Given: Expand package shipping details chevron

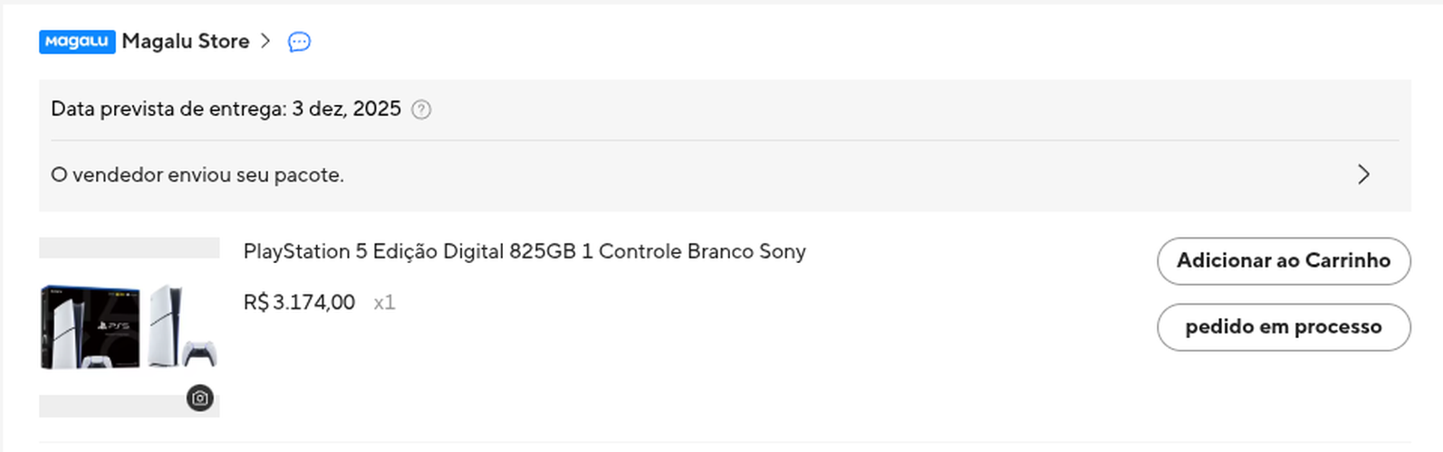Looking at the screenshot, I should 1363,174.
